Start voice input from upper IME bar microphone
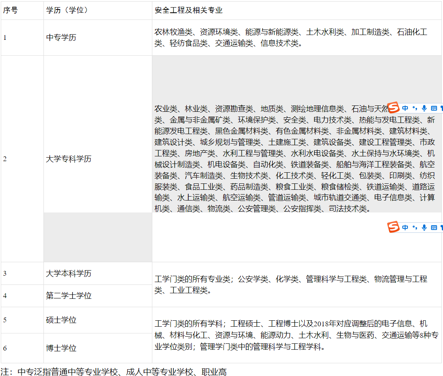The image size is (443, 376). [x=424, y=108]
